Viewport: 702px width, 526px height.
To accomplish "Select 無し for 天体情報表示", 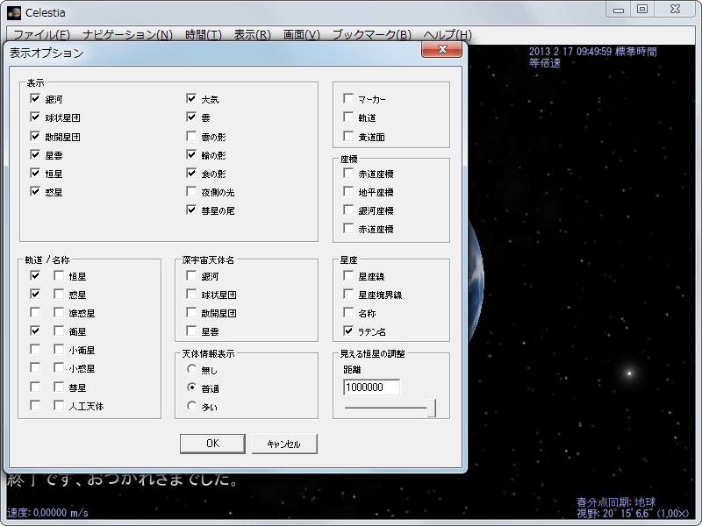I will (x=191, y=369).
